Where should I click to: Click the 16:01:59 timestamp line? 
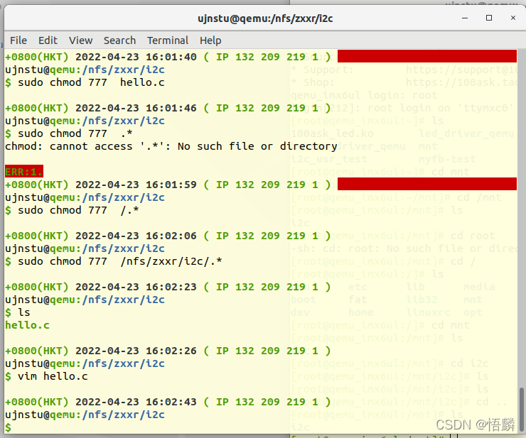168,185
